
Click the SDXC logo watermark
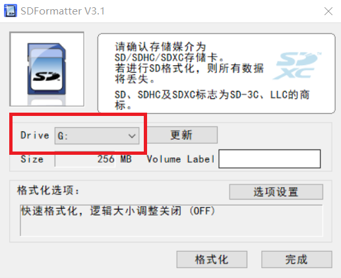click(297, 66)
